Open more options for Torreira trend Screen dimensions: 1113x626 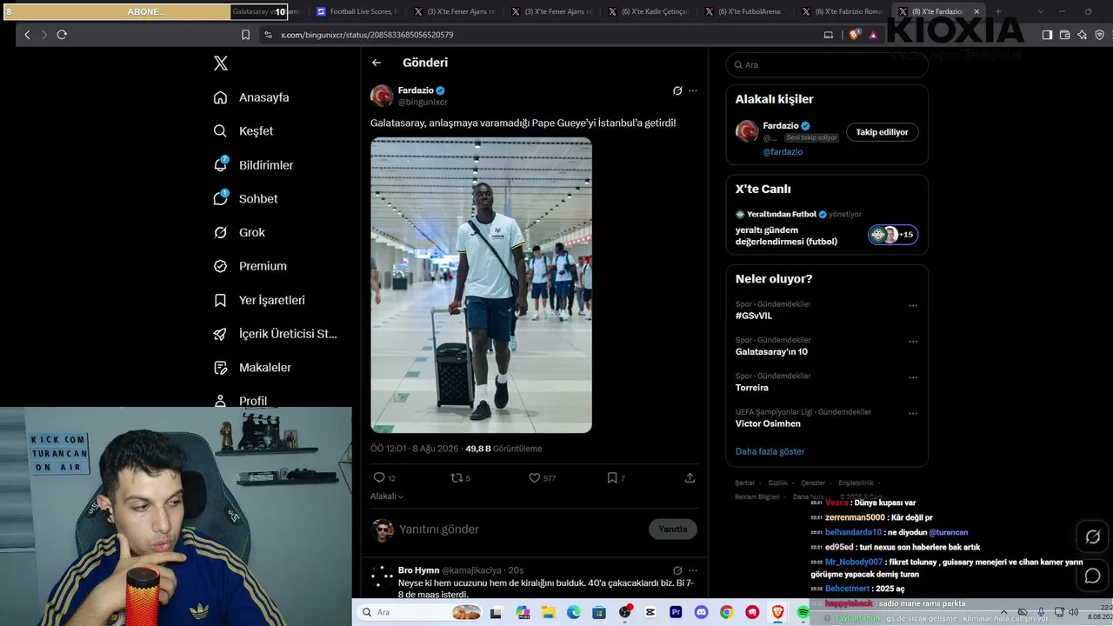[913, 377]
